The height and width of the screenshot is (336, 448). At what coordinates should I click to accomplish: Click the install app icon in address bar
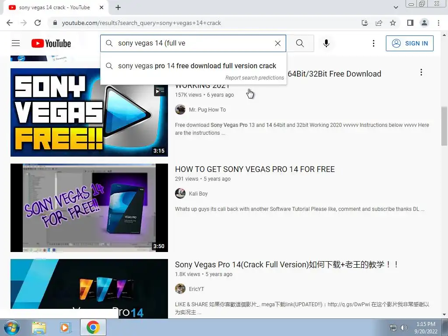point(365,23)
